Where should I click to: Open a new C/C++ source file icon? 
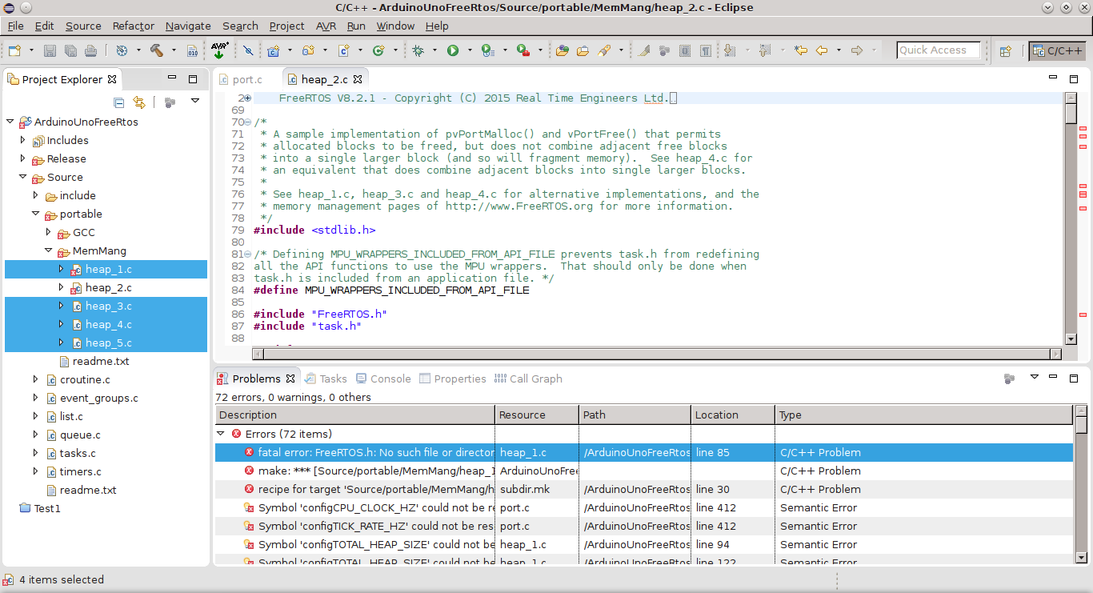342,50
